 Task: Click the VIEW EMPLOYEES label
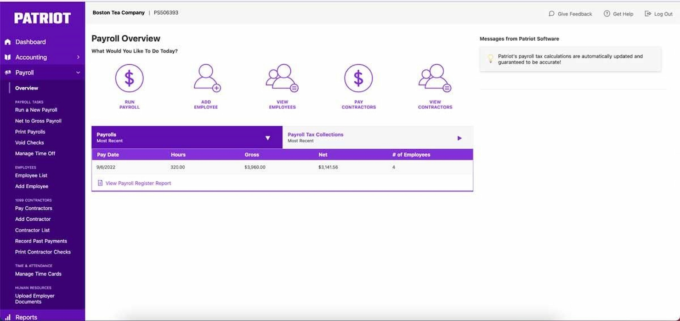[282, 105]
